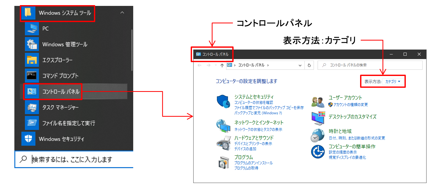Open システムとセキュリティ category link

pos(254,97)
